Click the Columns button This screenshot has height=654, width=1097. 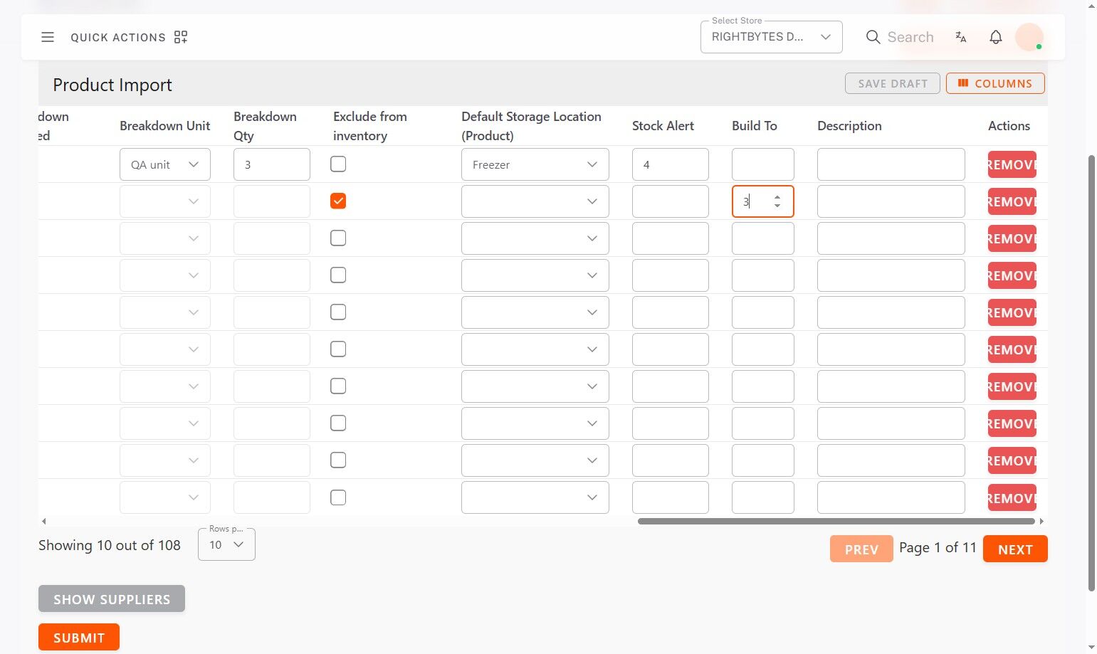tap(995, 83)
